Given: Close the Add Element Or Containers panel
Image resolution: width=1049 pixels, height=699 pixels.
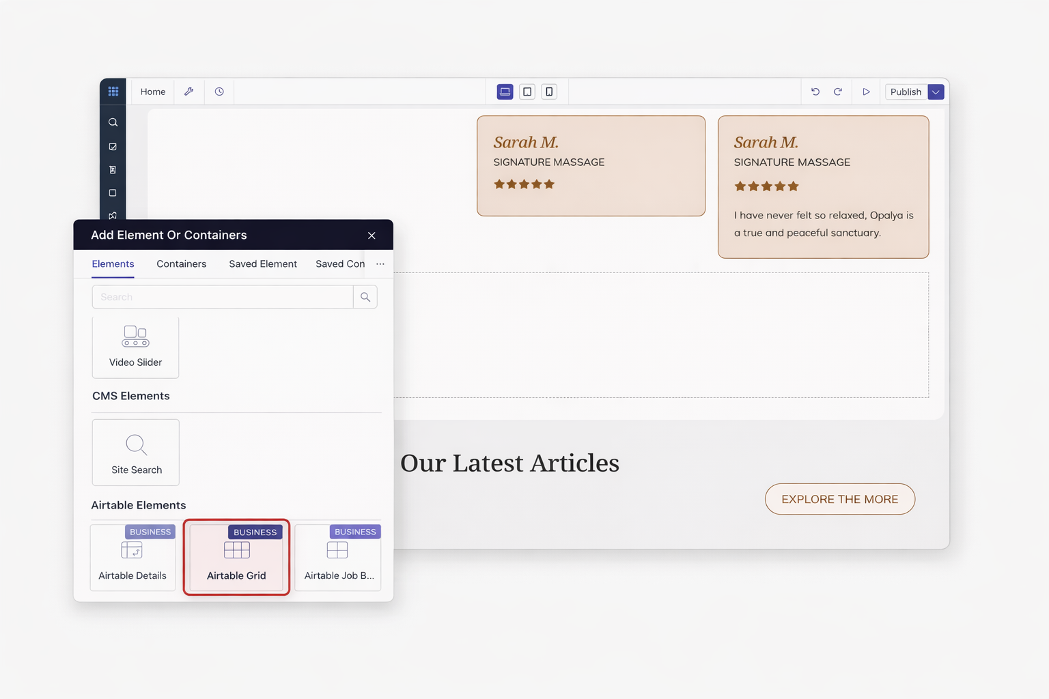Looking at the screenshot, I should 372,236.
